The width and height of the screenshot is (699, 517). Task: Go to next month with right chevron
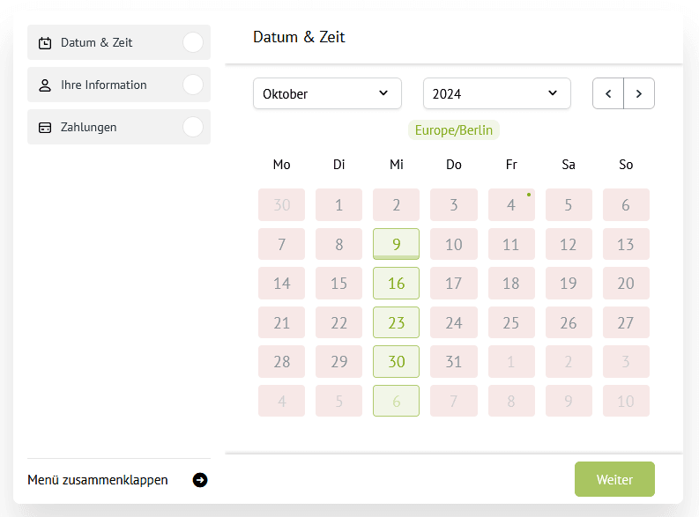click(x=639, y=93)
